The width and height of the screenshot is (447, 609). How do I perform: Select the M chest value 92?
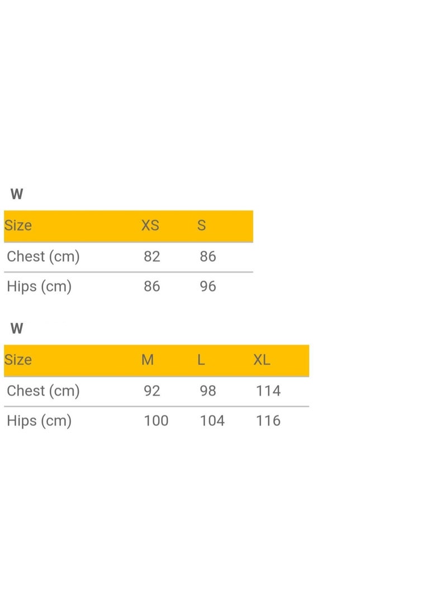152,391
